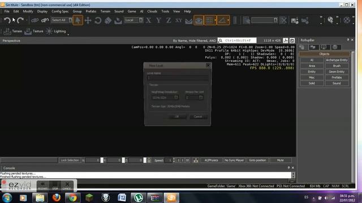Click the Level Name input field

click(178, 78)
